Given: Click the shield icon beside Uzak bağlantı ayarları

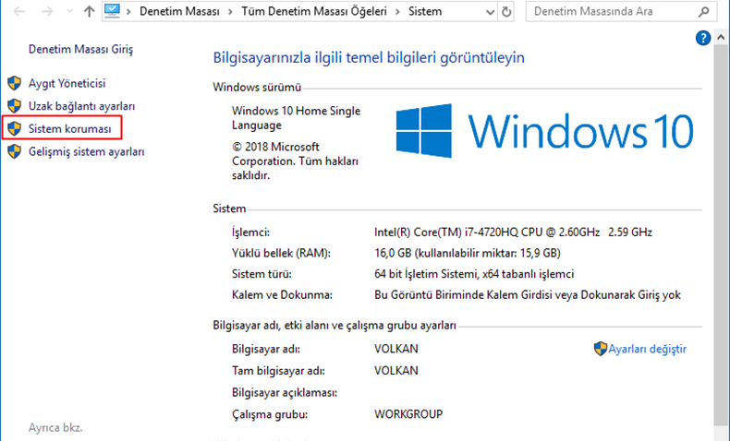Looking at the screenshot, I should 15,106.
